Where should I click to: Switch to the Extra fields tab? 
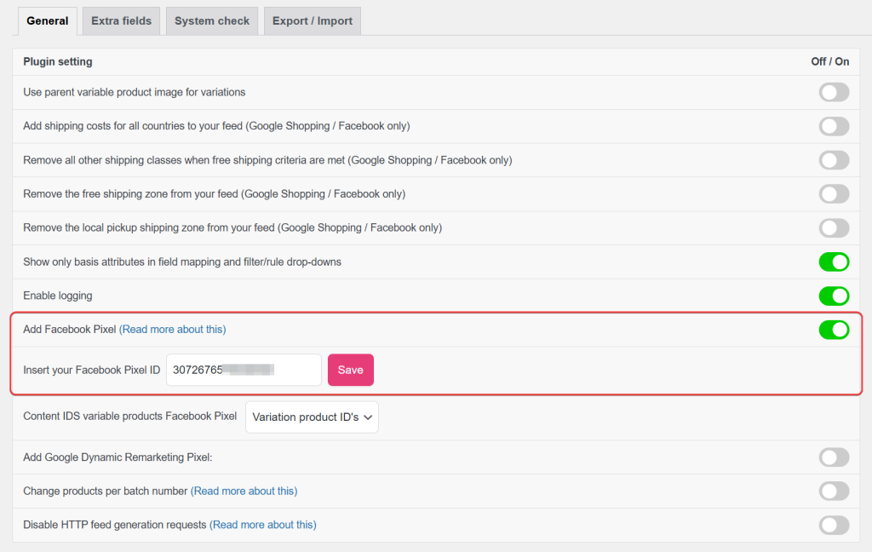(120, 20)
